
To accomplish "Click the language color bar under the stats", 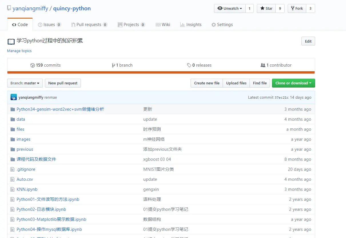I will point(161,72).
